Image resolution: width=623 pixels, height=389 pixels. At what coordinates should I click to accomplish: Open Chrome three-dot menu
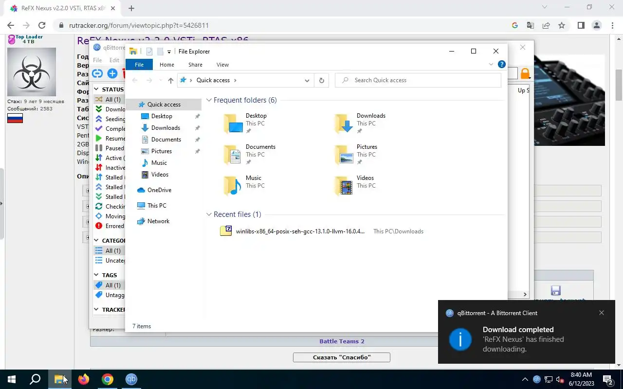click(612, 25)
